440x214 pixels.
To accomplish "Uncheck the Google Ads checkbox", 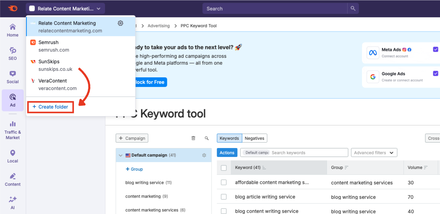I will (436, 73).
